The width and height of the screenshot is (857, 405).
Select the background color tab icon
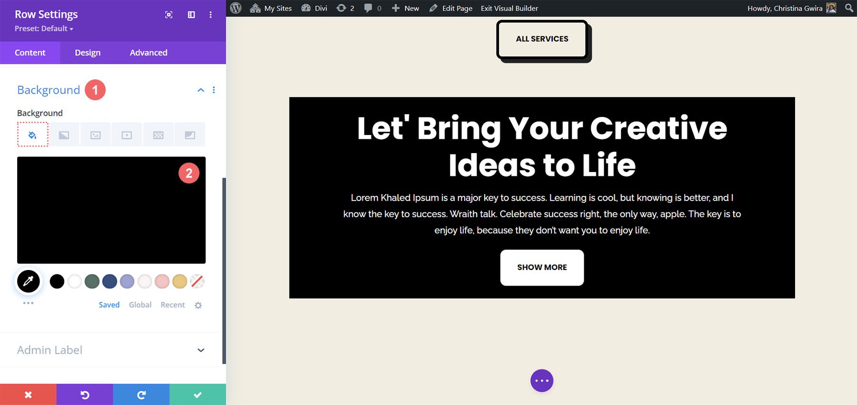point(32,135)
